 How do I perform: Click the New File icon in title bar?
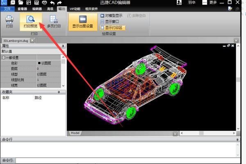[x=14, y=3]
